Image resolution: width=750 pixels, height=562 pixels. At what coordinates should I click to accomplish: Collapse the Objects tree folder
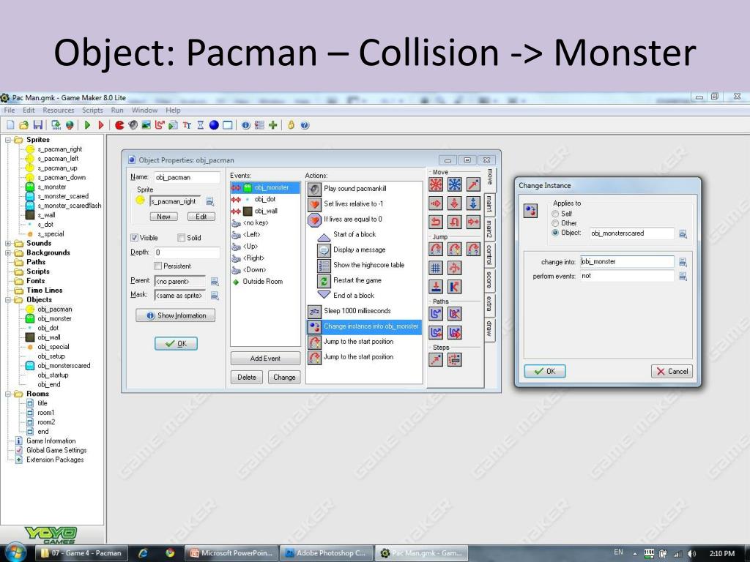(8, 299)
